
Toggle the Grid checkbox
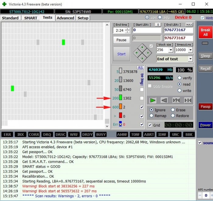pyautogui.click(x=150, y=125)
